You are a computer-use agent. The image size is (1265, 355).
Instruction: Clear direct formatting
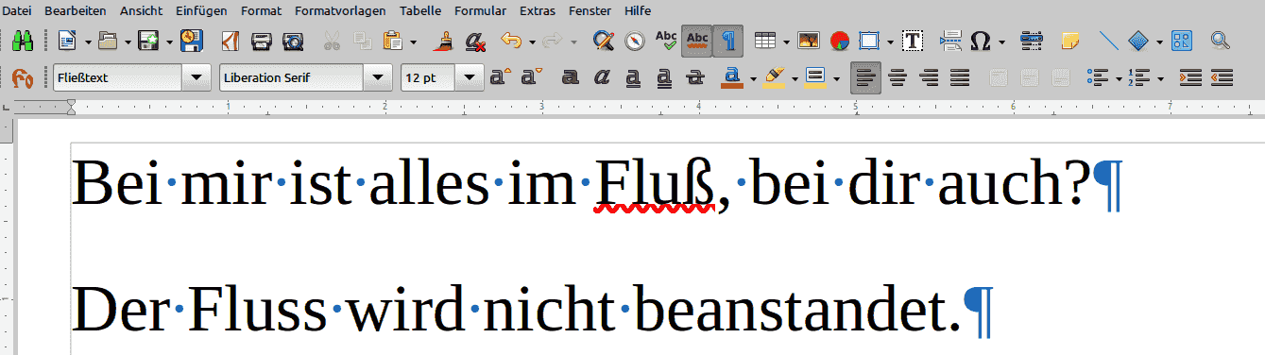coord(475,41)
